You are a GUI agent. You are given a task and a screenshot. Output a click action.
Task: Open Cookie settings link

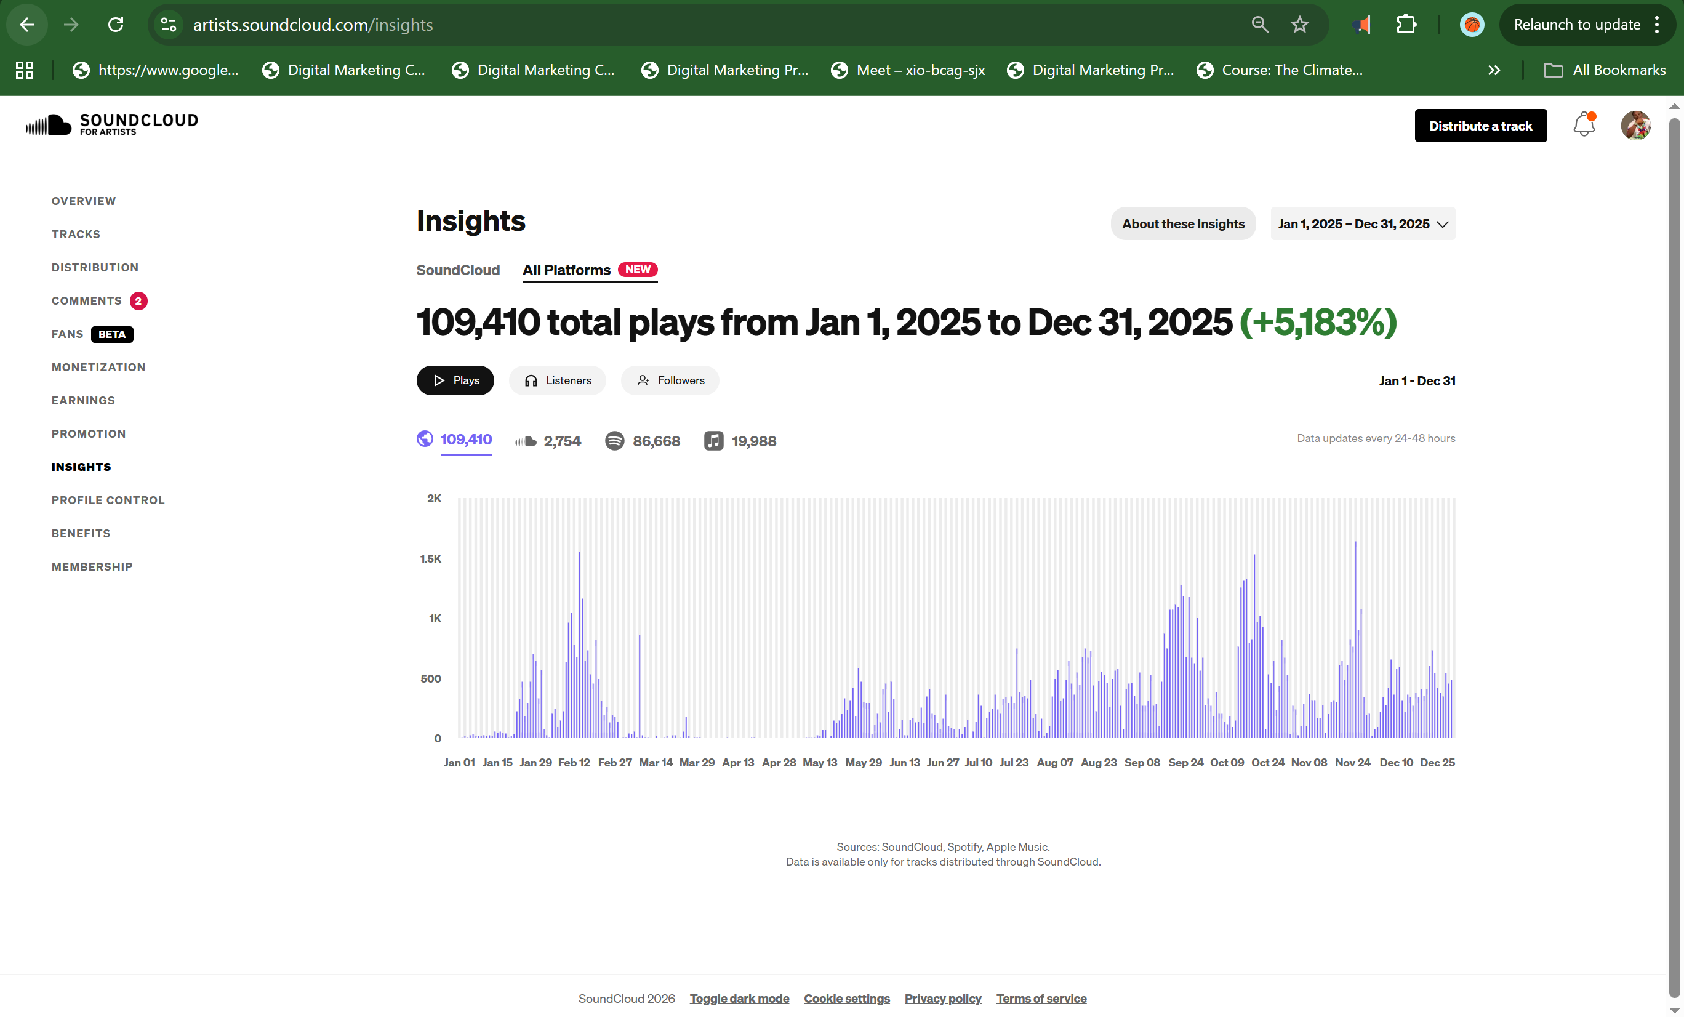847,999
